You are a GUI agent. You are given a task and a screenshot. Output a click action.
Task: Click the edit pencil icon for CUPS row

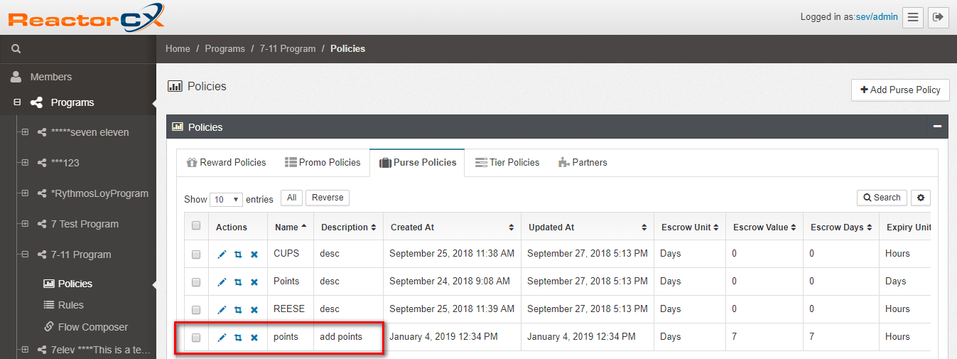[222, 254]
